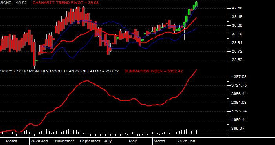Click the Summation Index = 5052.42 label
Viewport: 275px width, 145px height.
pos(154,71)
